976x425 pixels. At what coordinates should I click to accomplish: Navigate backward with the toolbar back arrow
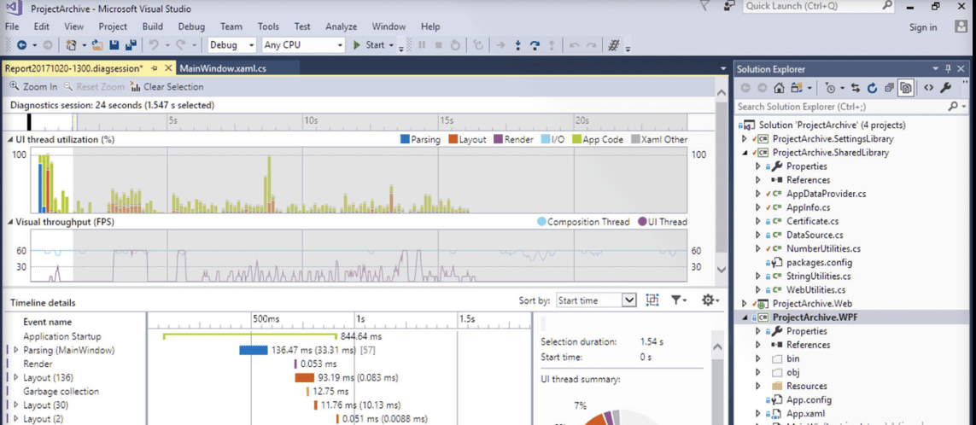click(22, 44)
